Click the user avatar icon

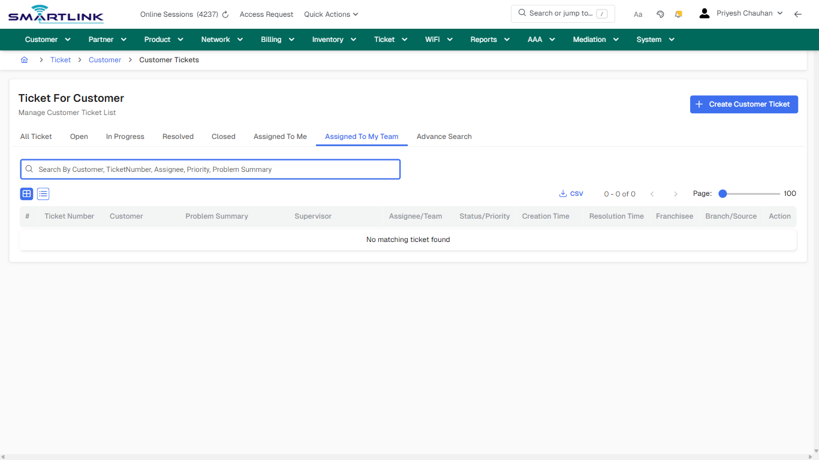704,13
